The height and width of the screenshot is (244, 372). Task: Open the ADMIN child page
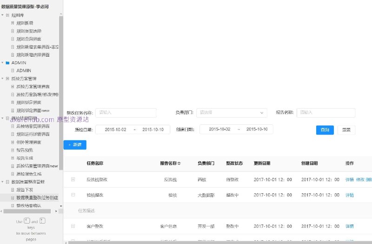[x=24, y=71]
